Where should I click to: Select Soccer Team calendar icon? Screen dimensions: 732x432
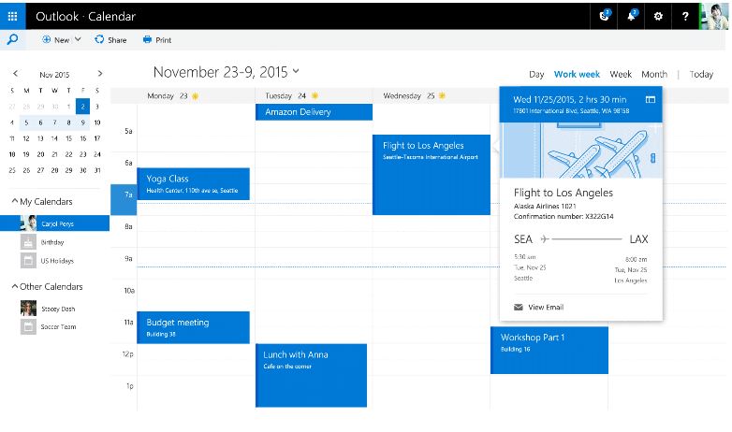click(x=28, y=326)
